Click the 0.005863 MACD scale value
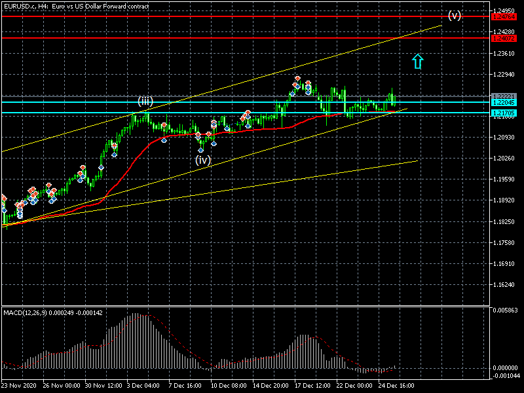524x393 pixels. [506, 310]
